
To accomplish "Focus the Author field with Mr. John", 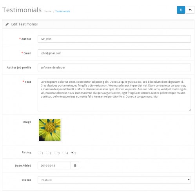I will [x=114, y=39].
